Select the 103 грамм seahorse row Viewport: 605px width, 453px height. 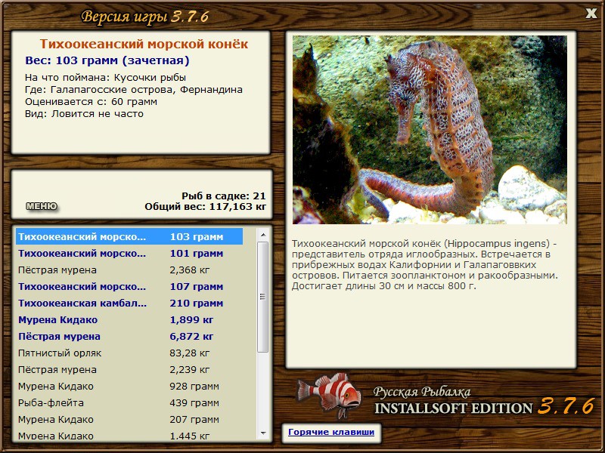click(x=129, y=236)
